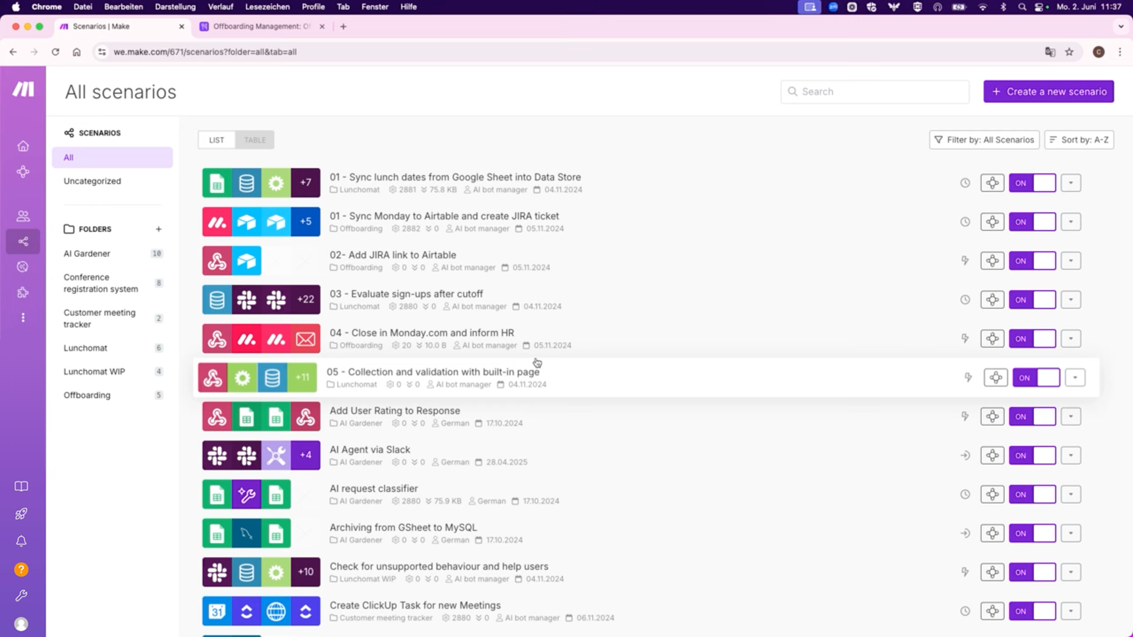
Task: Open the Team icon in the left sidebar
Action: pyautogui.click(x=23, y=216)
